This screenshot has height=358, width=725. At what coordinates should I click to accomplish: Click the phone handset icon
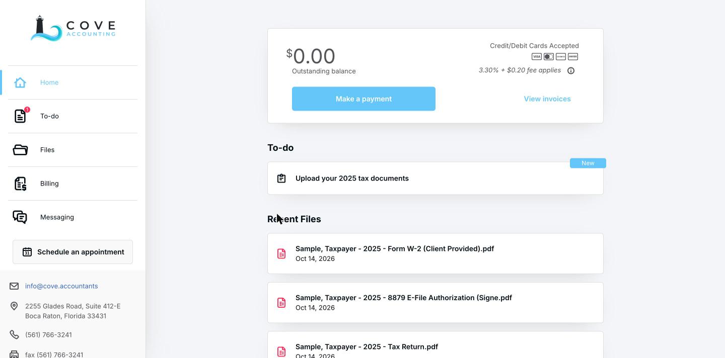[x=14, y=335]
